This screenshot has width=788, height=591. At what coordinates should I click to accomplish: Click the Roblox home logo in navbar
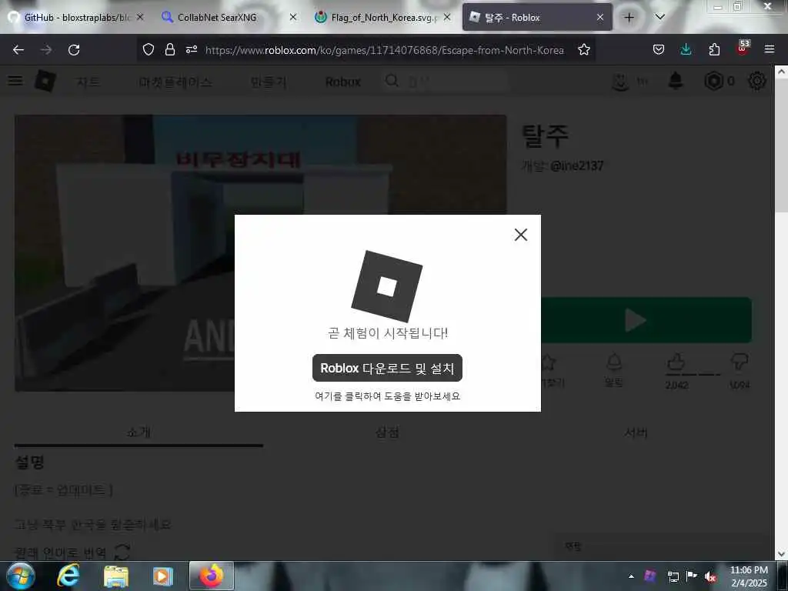click(45, 81)
